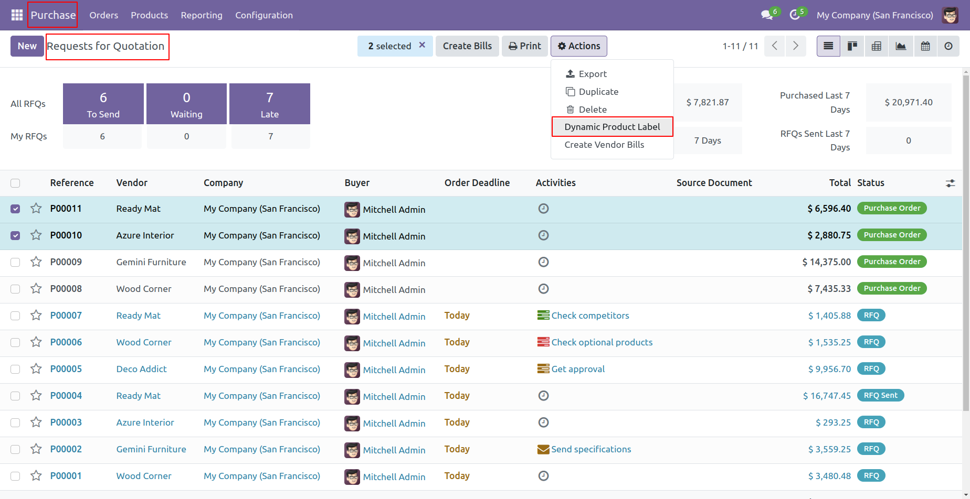Switch to kanban view
Image resolution: width=970 pixels, height=499 pixels.
pos(852,46)
